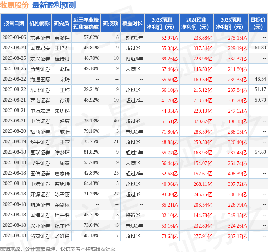
Task: Click the 申港证券 institution cell
Action: [40, 184]
